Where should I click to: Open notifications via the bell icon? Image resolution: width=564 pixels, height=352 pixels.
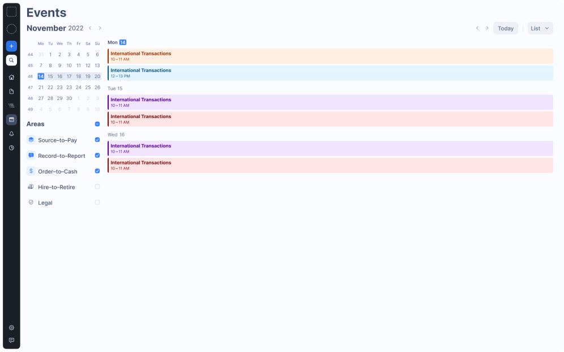11,133
